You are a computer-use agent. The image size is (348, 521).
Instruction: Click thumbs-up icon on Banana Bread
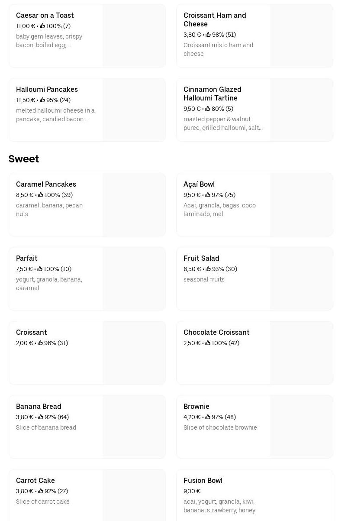[x=41, y=417]
